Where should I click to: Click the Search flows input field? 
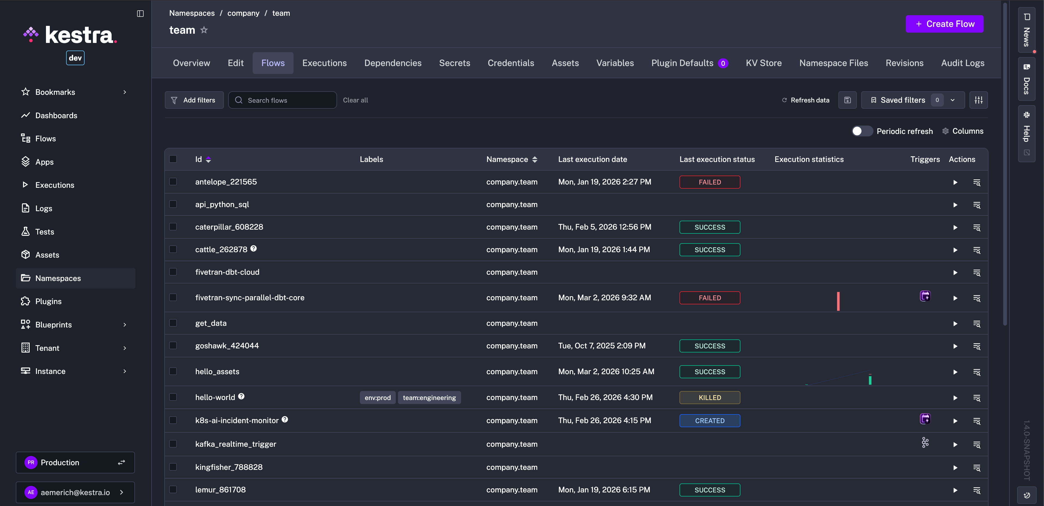coord(288,100)
